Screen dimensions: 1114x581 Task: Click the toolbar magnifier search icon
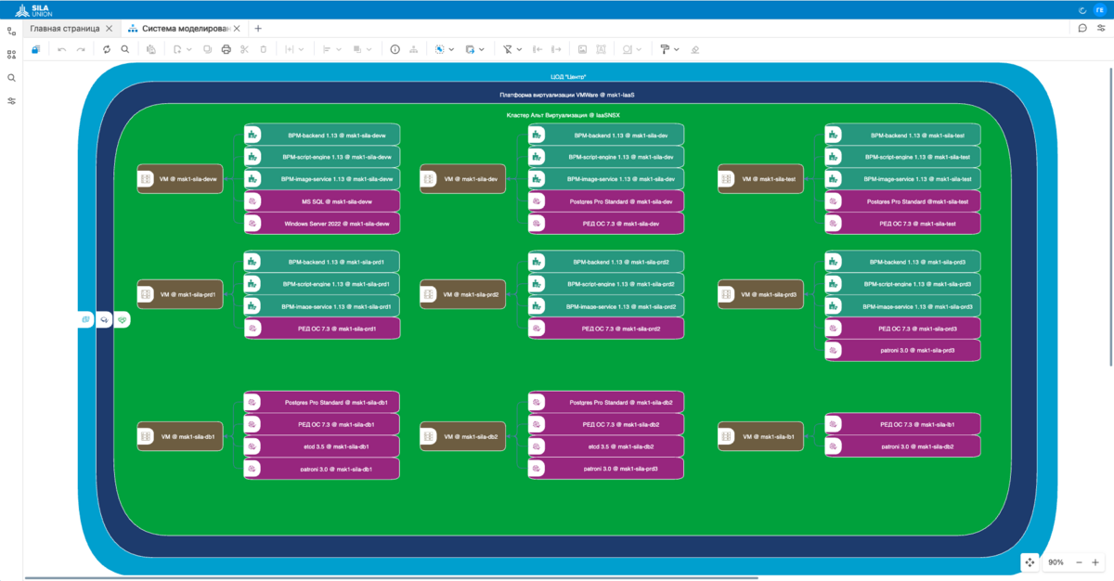(x=125, y=49)
